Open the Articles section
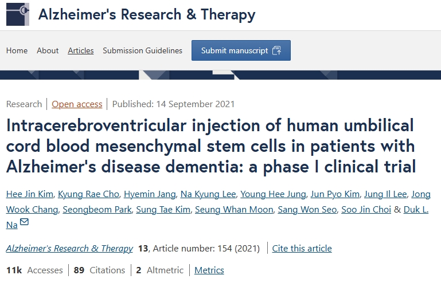Screen dimensions: 441x283 pyautogui.click(x=80, y=50)
